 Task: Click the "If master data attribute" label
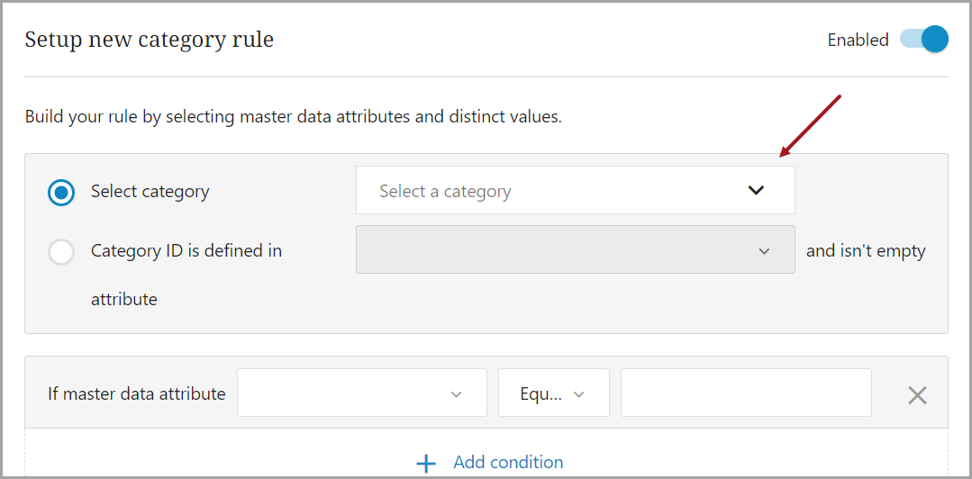coord(137,393)
